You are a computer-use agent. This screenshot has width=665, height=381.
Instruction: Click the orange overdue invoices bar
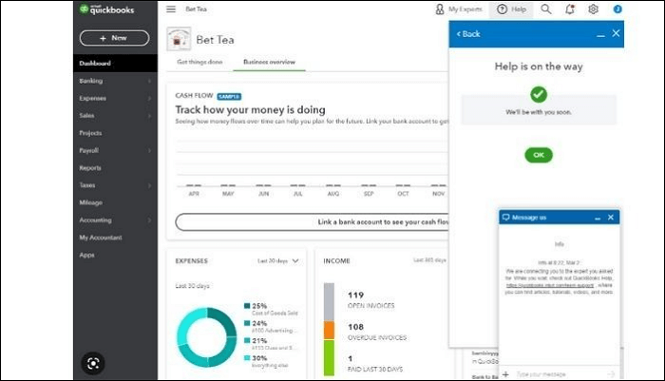click(x=329, y=330)
